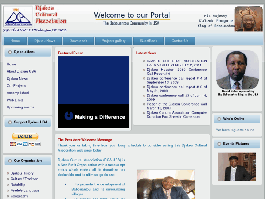
Task: Click the MasterCard payment icon
Action: 13,144
